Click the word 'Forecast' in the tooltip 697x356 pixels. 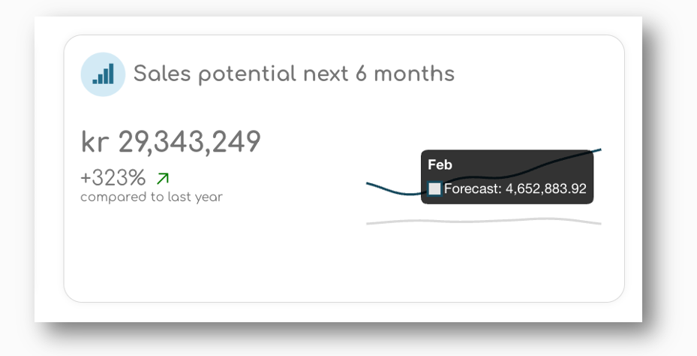click(473, 189)
